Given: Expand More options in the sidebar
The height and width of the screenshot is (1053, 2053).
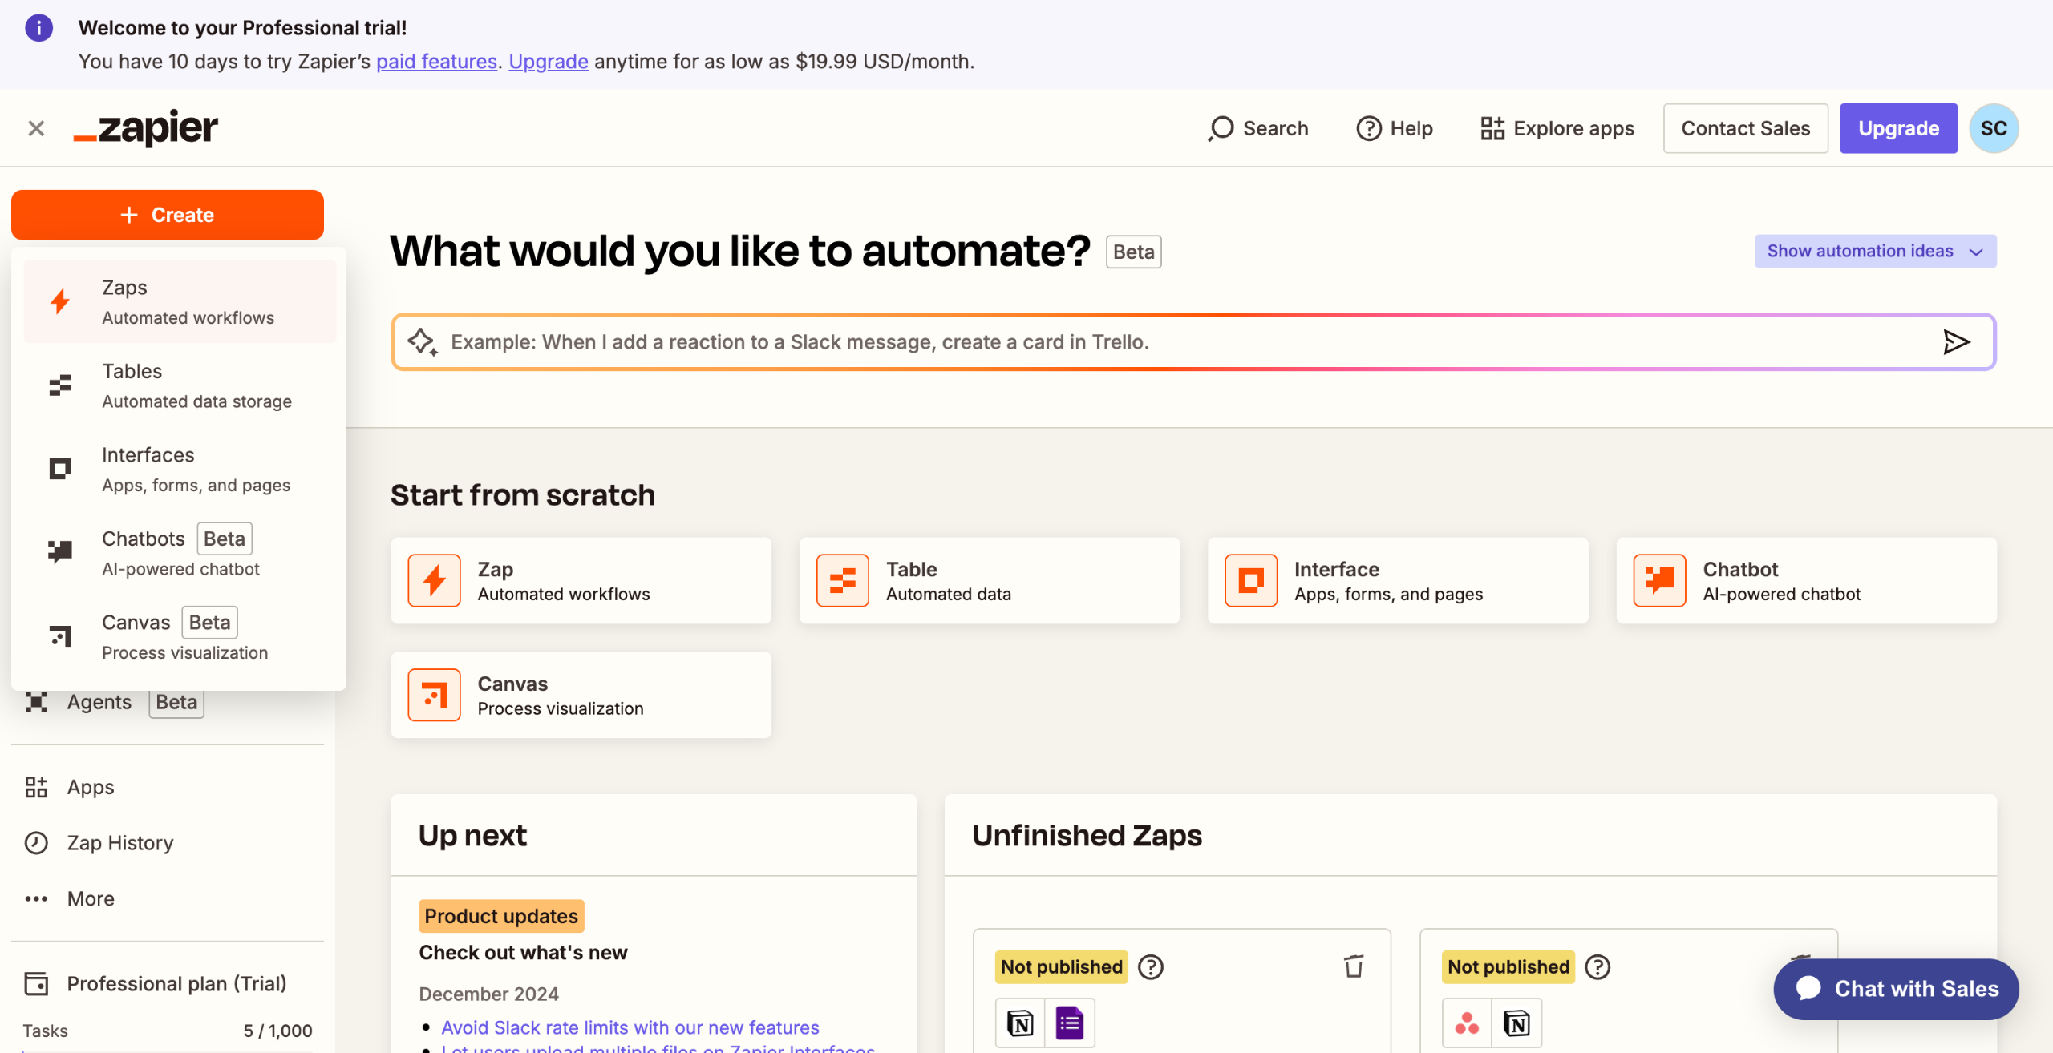Looking at the screenshot, I should click(x=88, y=898).
